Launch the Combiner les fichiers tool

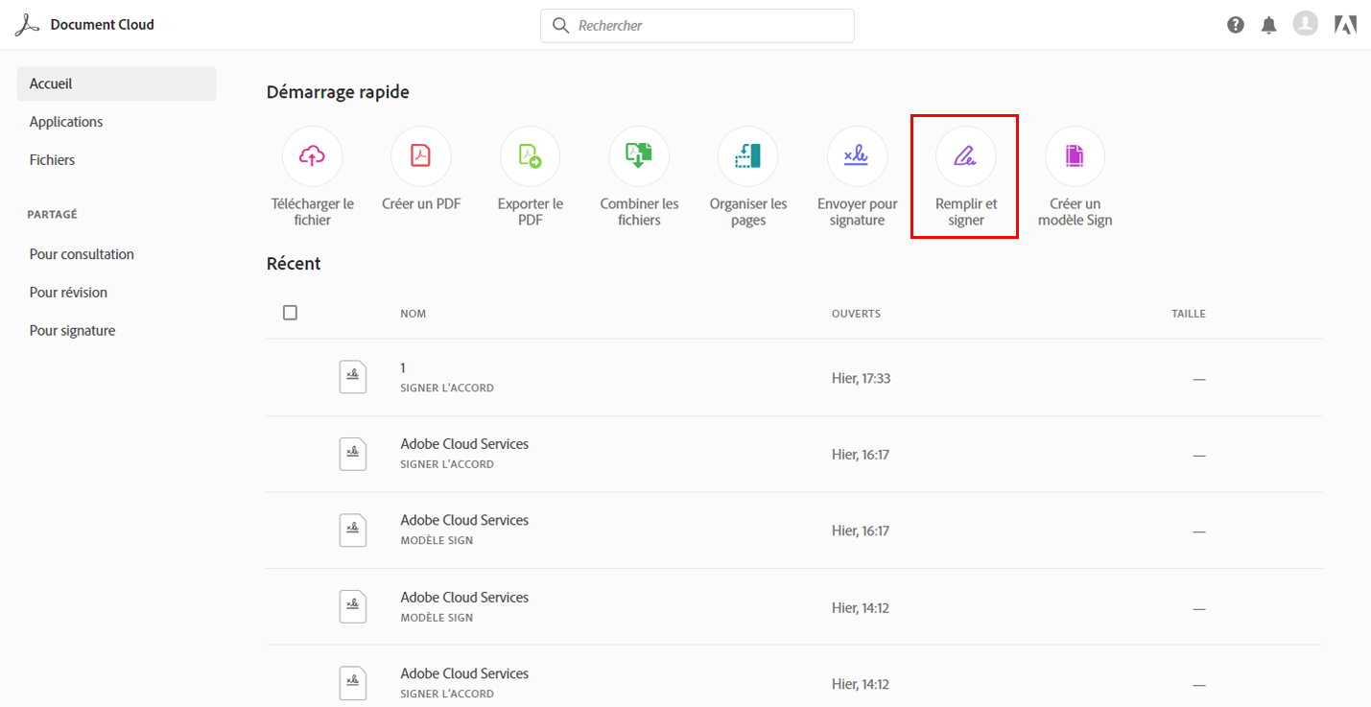coord(639,156)
